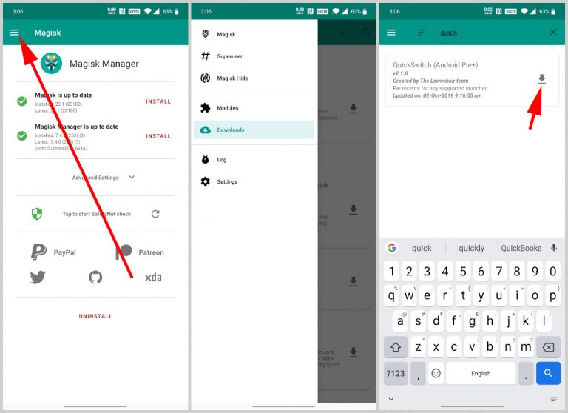
Task: Tap the shift key on the keyboard
Action: [x=396, y=347]
